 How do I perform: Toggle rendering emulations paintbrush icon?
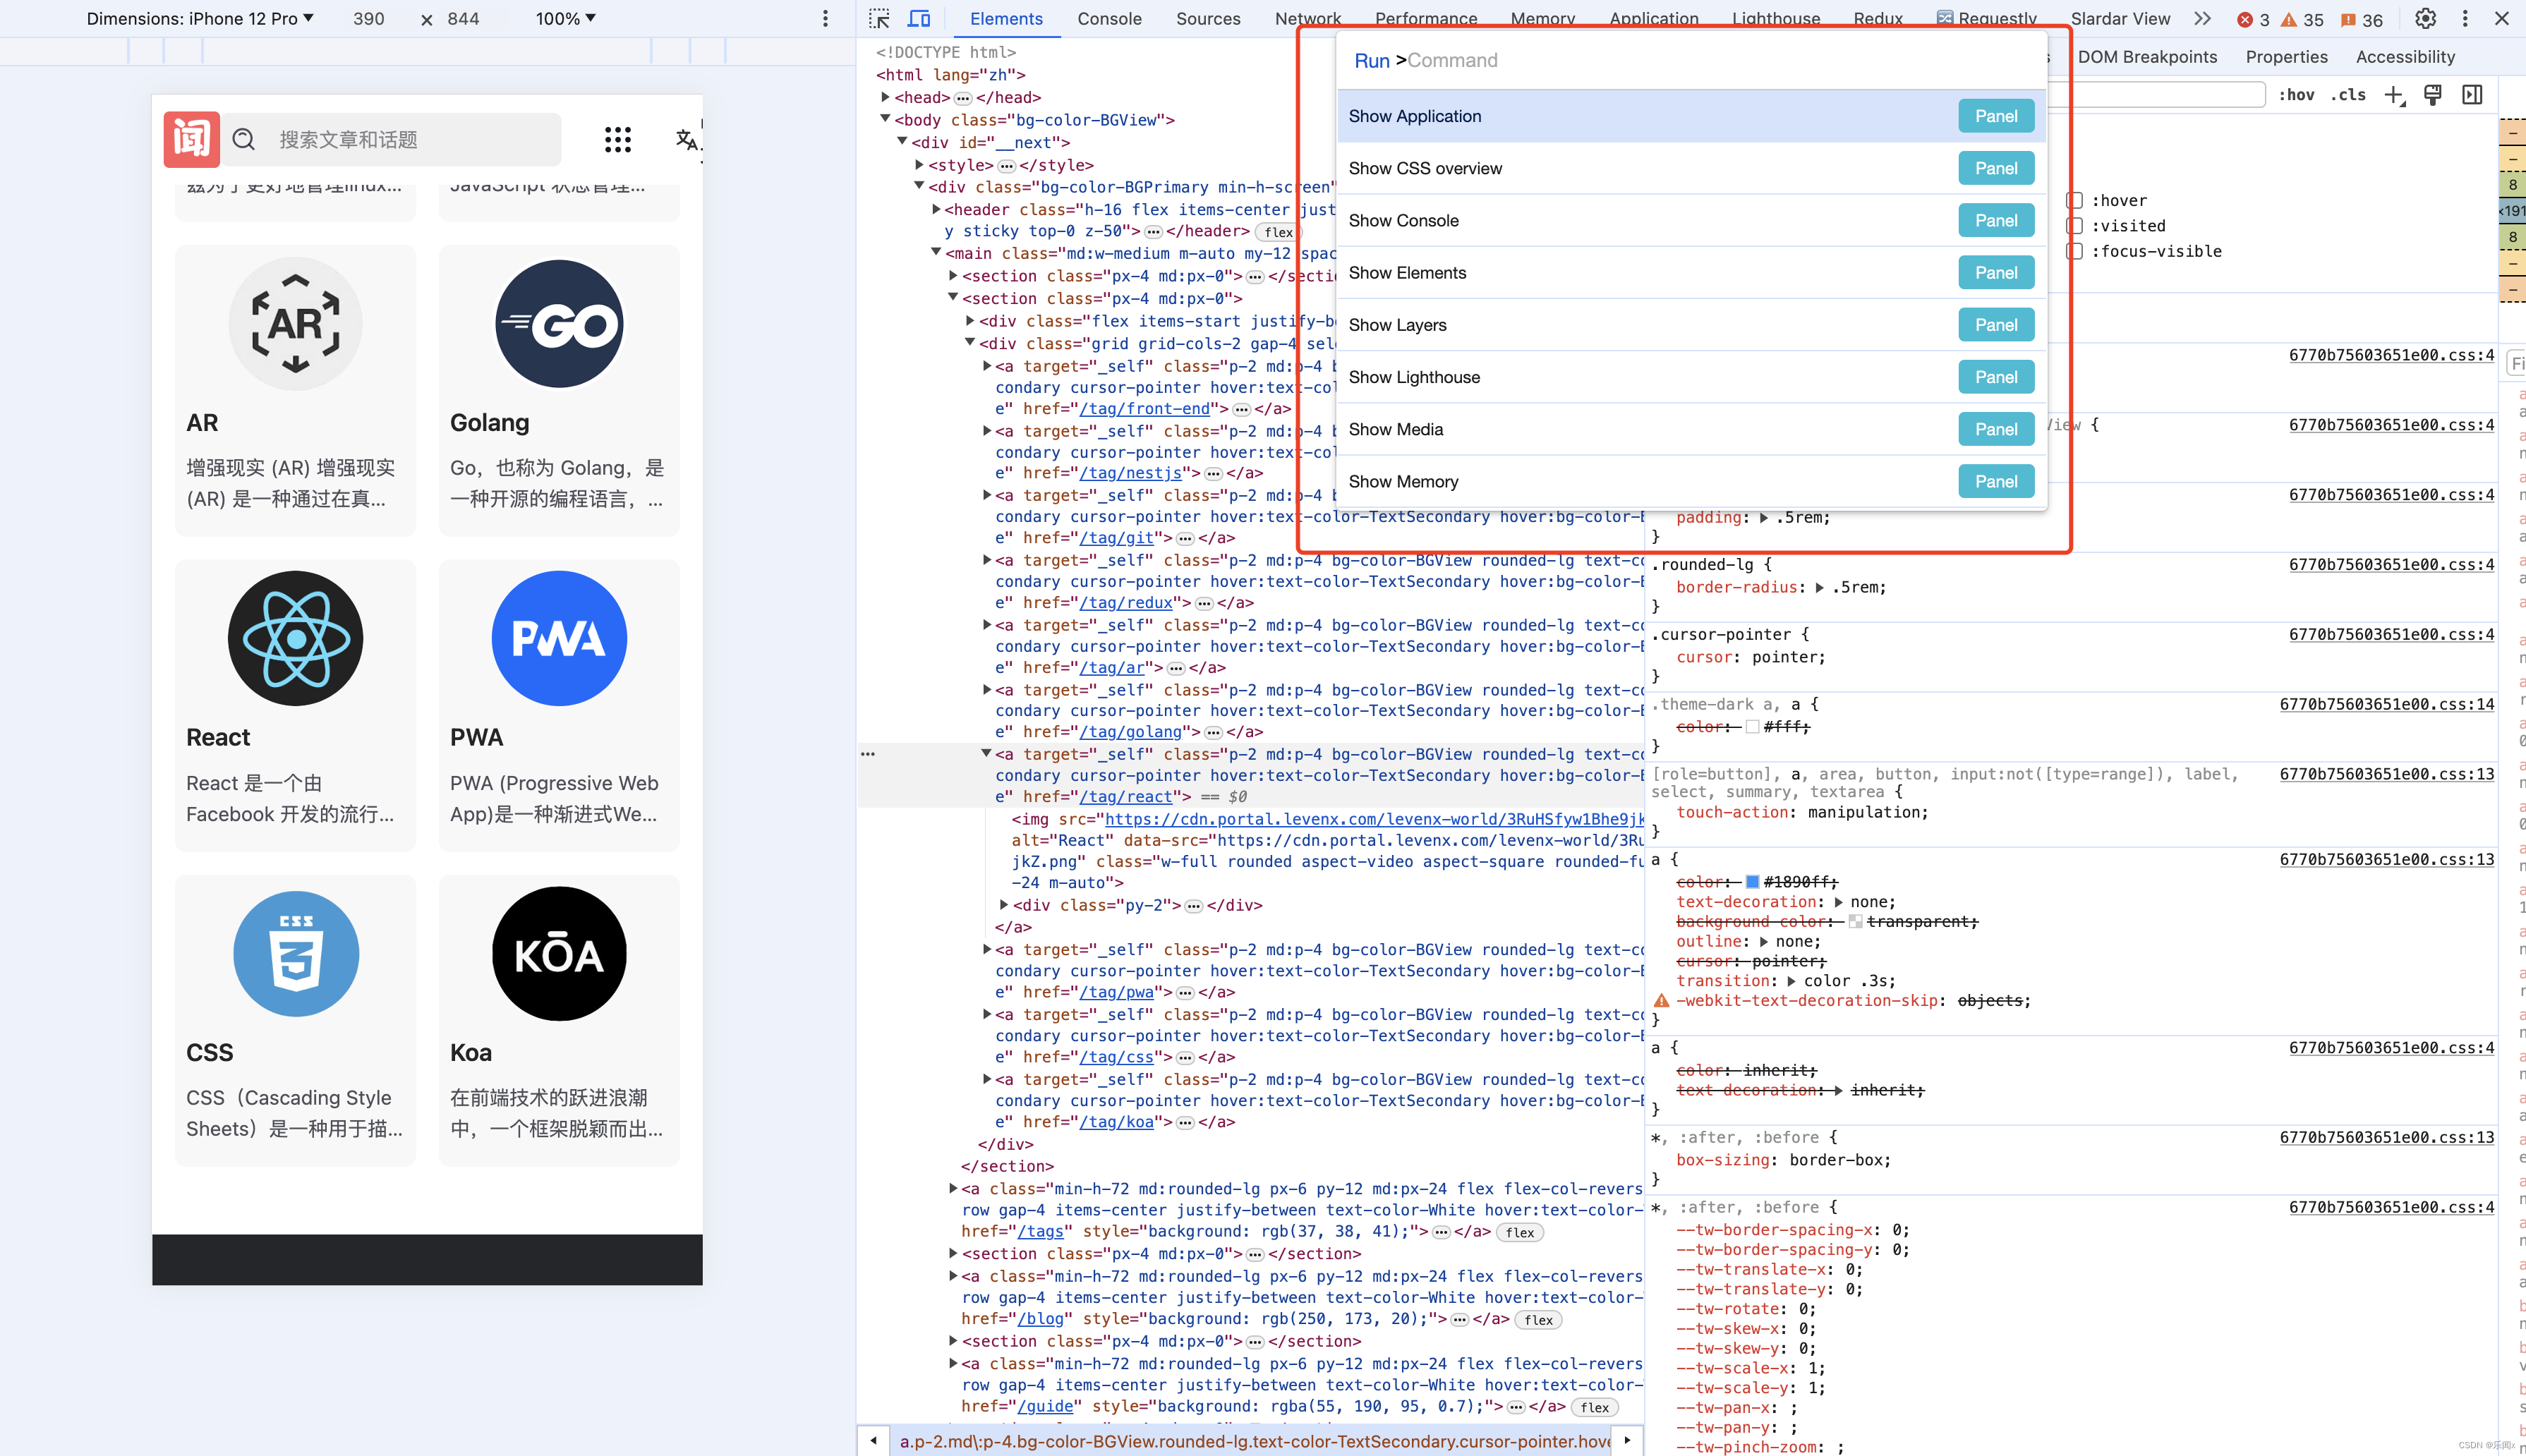(2433, 94)
